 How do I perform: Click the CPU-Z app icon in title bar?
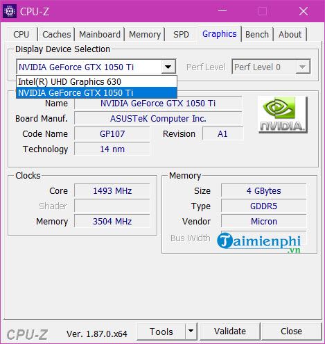(x=10, y=11)
